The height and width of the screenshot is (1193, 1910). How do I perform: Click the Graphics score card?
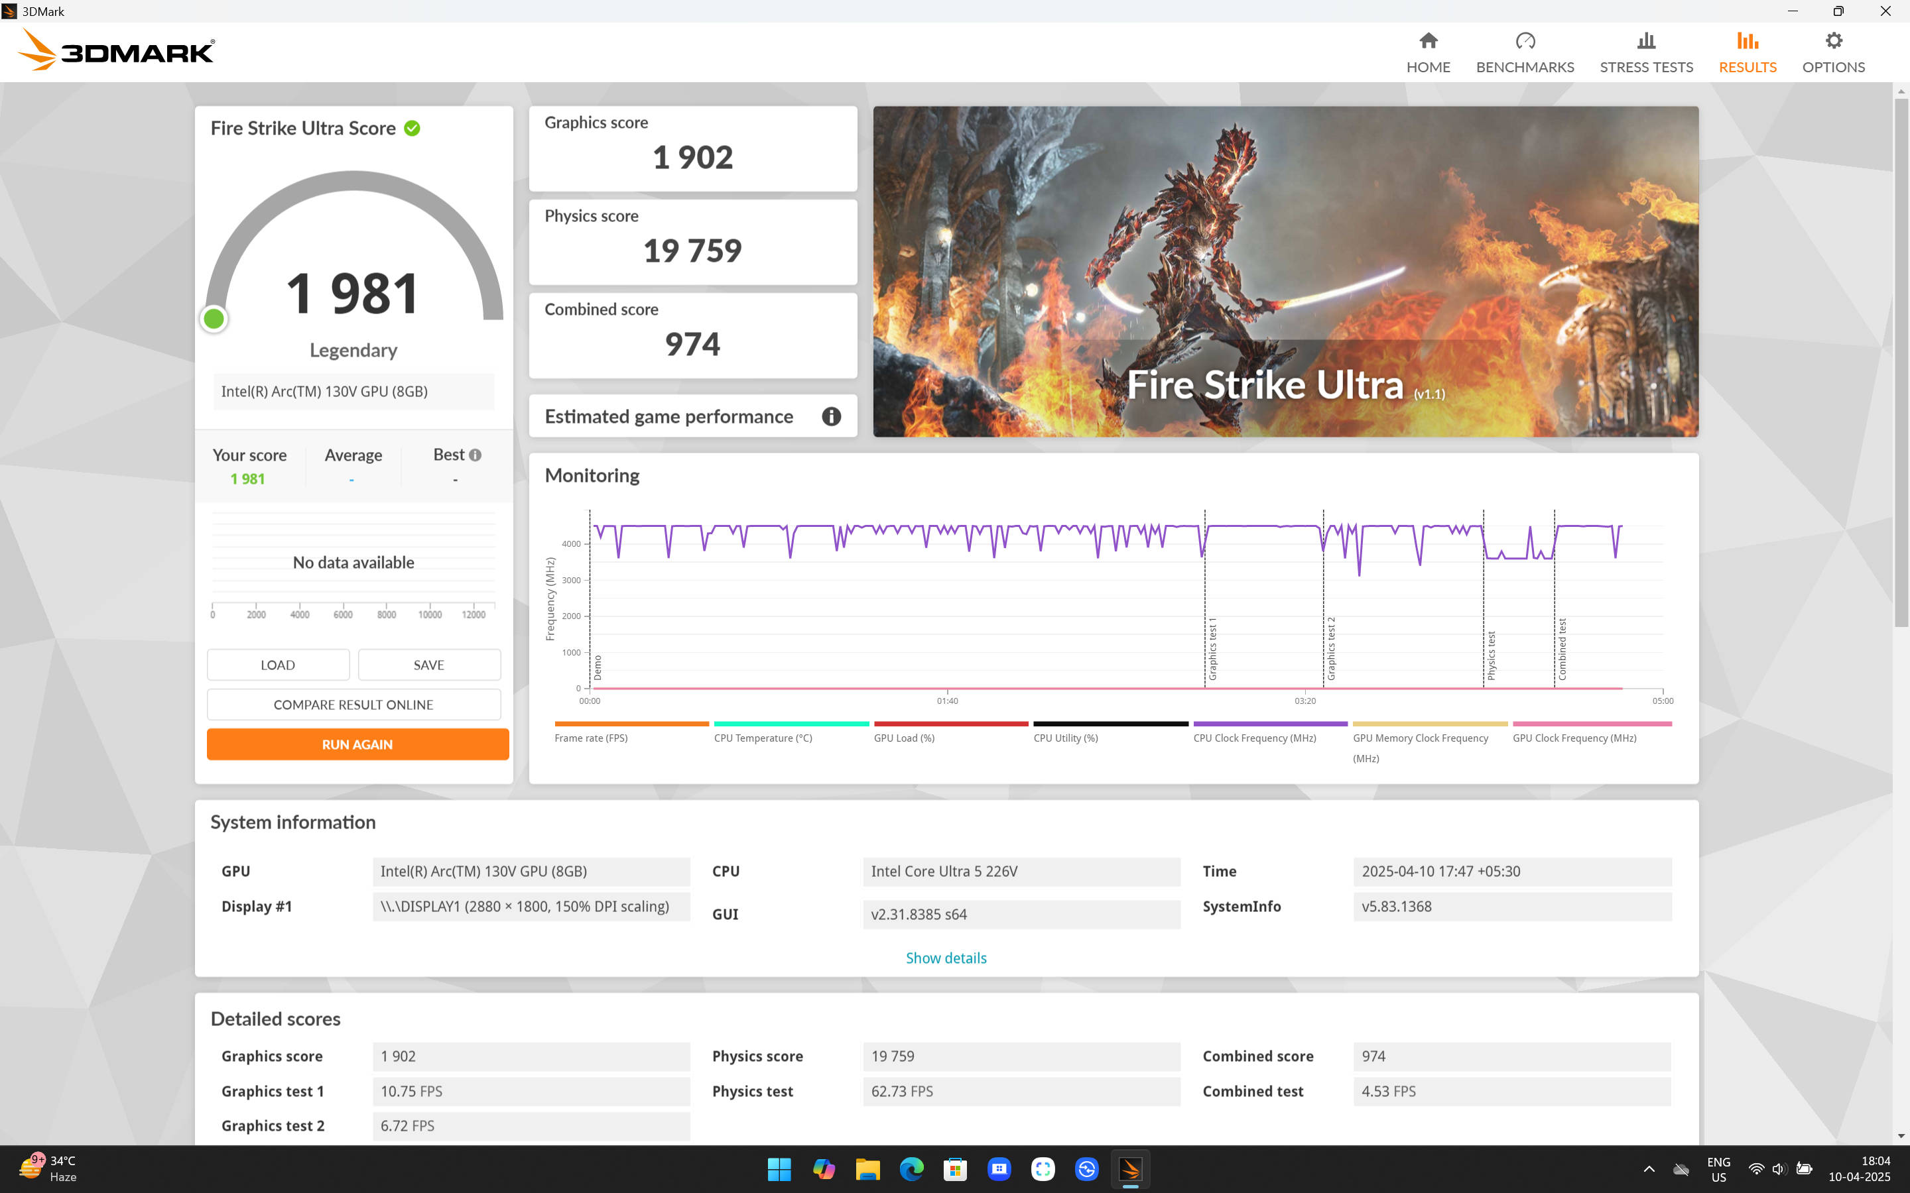(x=692, y=148)
